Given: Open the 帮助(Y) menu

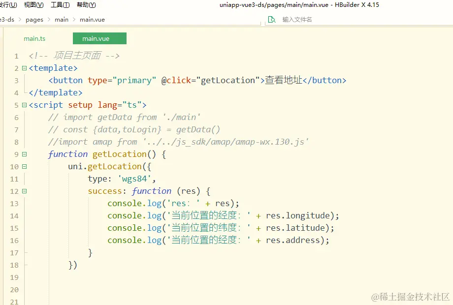Looking at the screenshot, I should pos(86,5).
